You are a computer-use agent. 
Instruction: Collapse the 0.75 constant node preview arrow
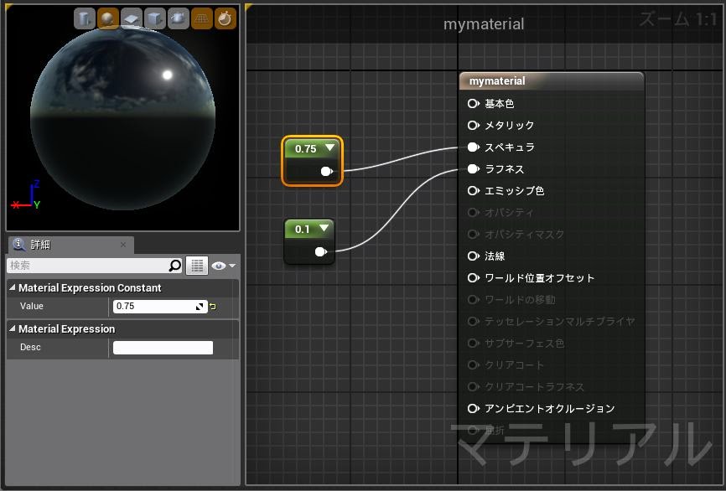[330, 148]
